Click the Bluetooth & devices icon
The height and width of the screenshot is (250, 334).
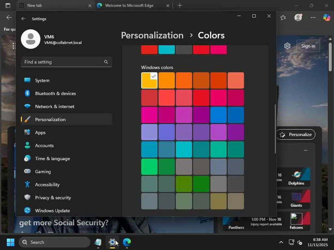tap(27, 93)
